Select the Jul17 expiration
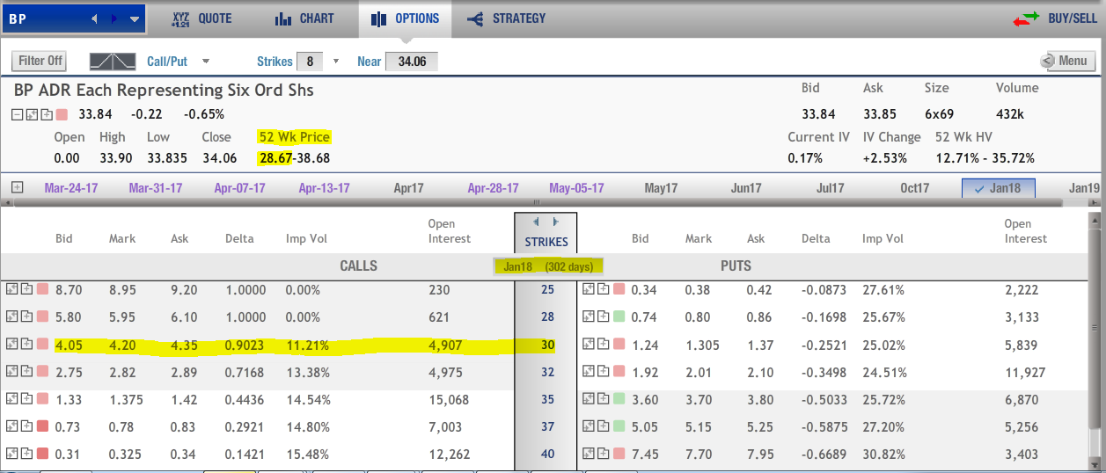The width and height of the screenshot is (1106, 473). click(831, 188)
